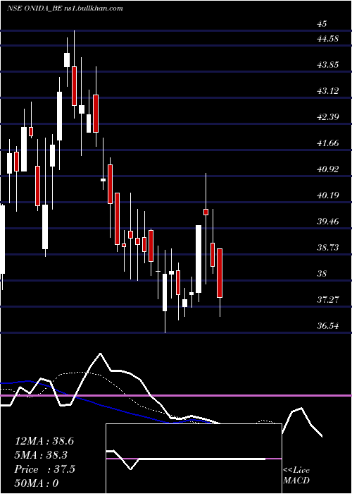
Task: Click the 45 price axis label
Action: pyautogui.click(x=322, y=24)
